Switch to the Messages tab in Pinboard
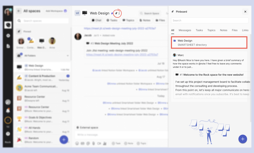Screen dimensions: 254x153 (185, 30)
